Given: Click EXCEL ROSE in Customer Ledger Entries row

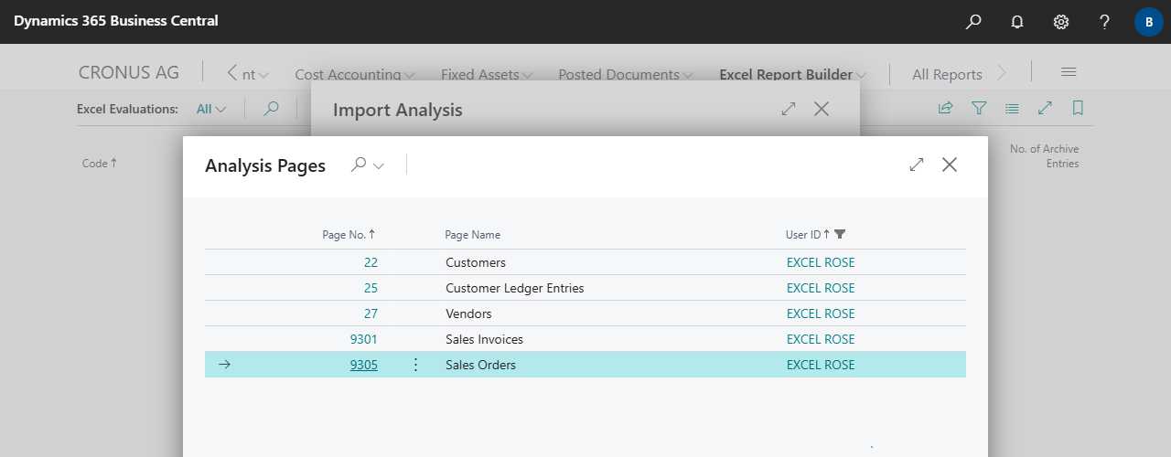Looking at the screenshot, I should point(821,288).
